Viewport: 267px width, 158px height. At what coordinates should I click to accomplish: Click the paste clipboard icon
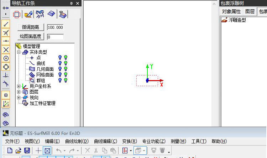tap(113, 151)
